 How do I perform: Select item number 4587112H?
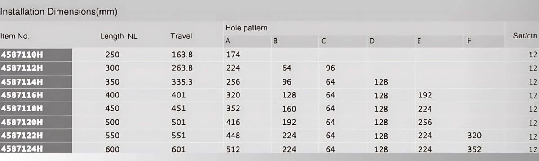tap(22, 68)
